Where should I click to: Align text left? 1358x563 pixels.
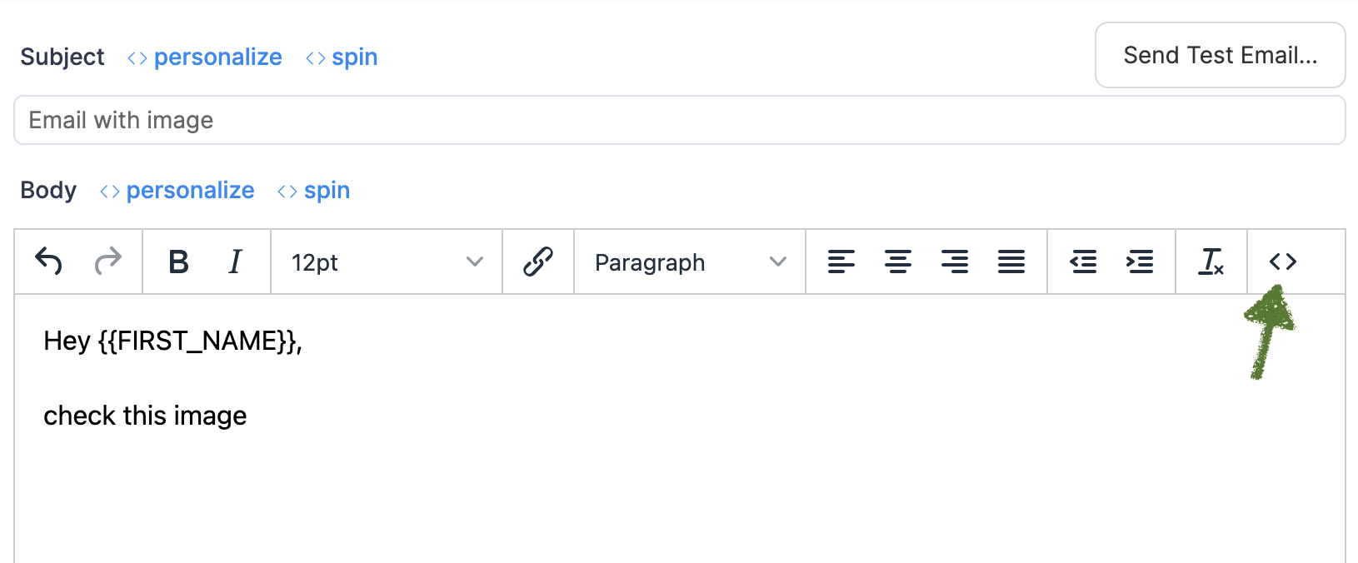click(x=841, y=262)
